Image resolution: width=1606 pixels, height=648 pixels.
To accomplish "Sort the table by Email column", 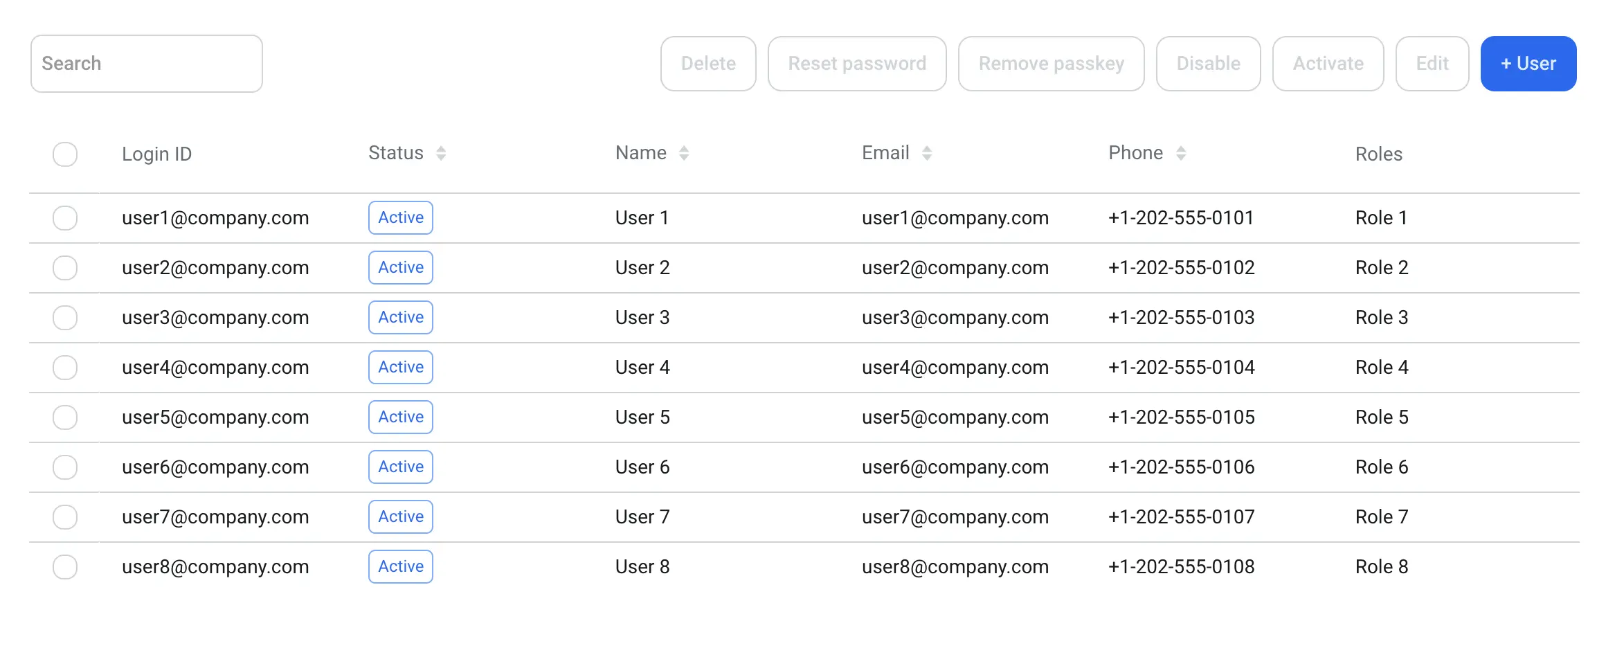I will 896,152.
